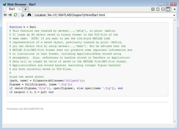Click 'if (exist(figname' code line
The height and width of the screenshot is (130, 179).
pos(66,88)
